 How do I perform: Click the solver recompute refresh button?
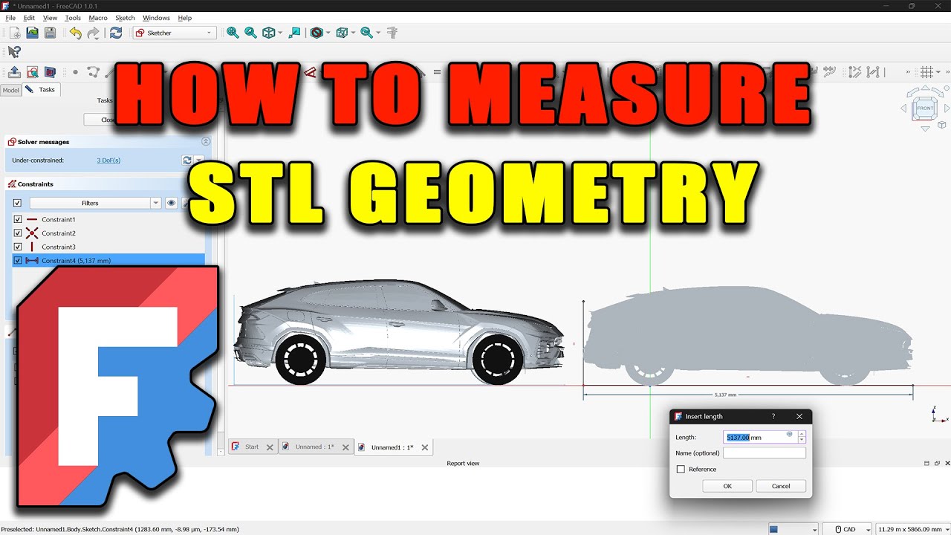[x=187, y=160]
